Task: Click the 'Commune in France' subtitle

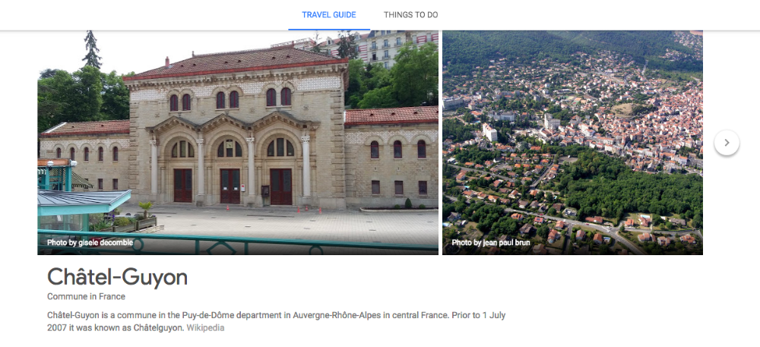Action: click(x=86, y=297)
